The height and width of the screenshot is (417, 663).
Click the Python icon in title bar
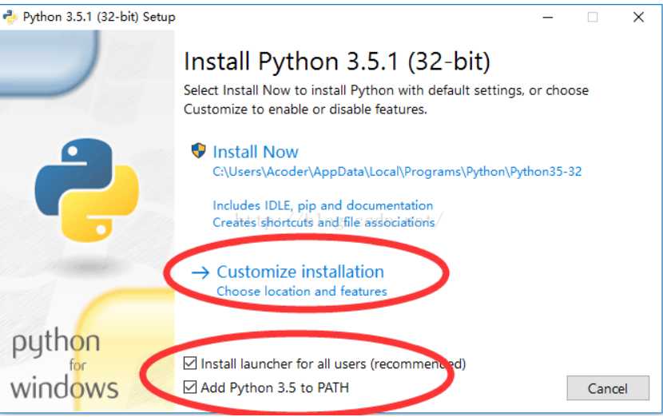(x=10, y=18)
